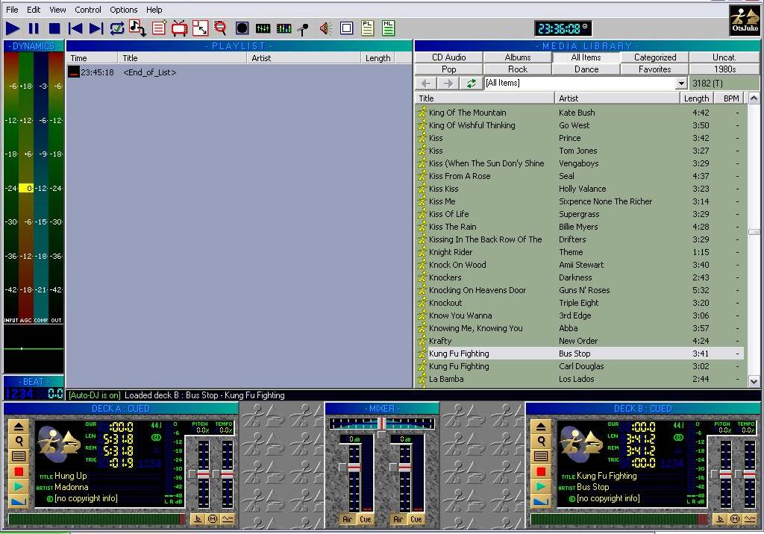
Task: Click the toolbar Stop button
Action: click(54, 29)
